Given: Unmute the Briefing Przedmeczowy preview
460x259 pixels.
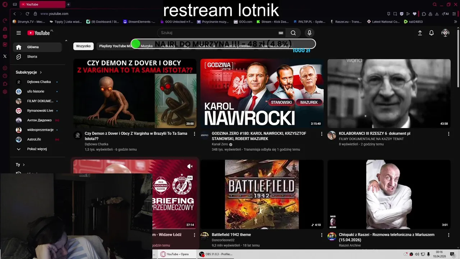Looking at the screenshot, I should pyautogui.click(x=190, y=166).
